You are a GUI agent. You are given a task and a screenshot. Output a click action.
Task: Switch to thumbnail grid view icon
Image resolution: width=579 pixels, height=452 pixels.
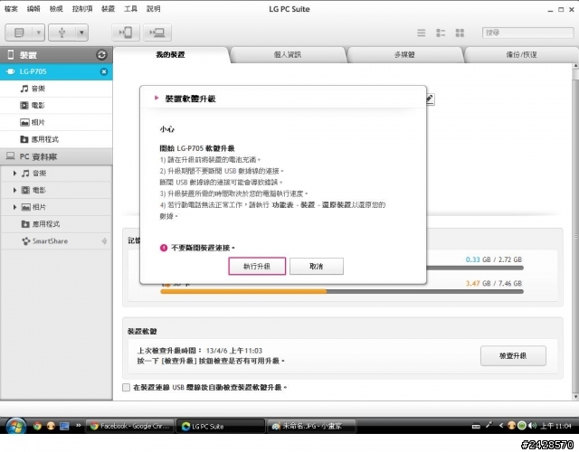point(460,33)
